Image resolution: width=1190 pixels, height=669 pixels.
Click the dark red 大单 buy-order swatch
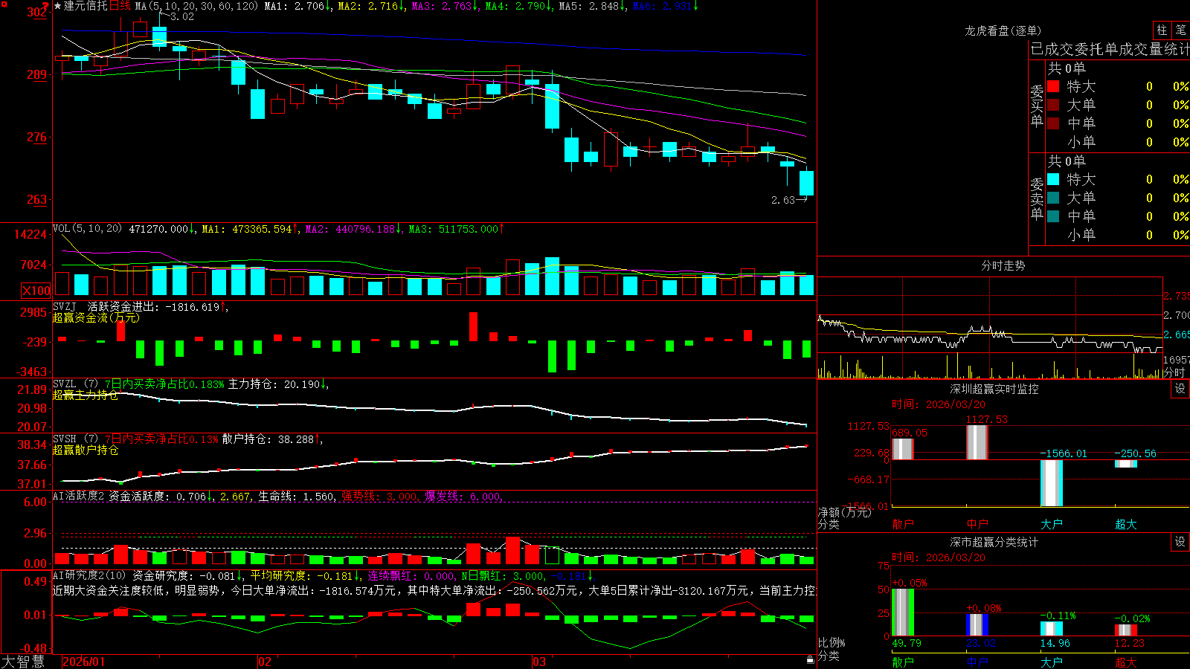pyautogui.click(x=1053, y=105)
